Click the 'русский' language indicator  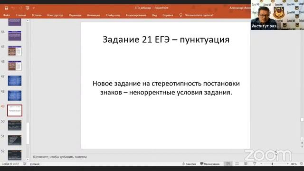click(35, 164)
